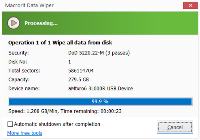Click the Capacity label
This screenshot has height=140, width=200.
(19, 80)
